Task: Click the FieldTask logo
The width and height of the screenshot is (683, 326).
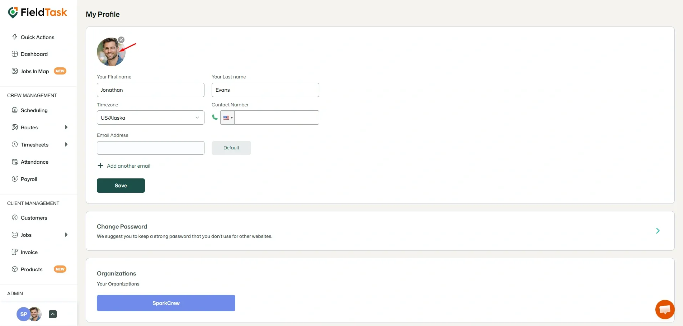Action: pos(38,13)
